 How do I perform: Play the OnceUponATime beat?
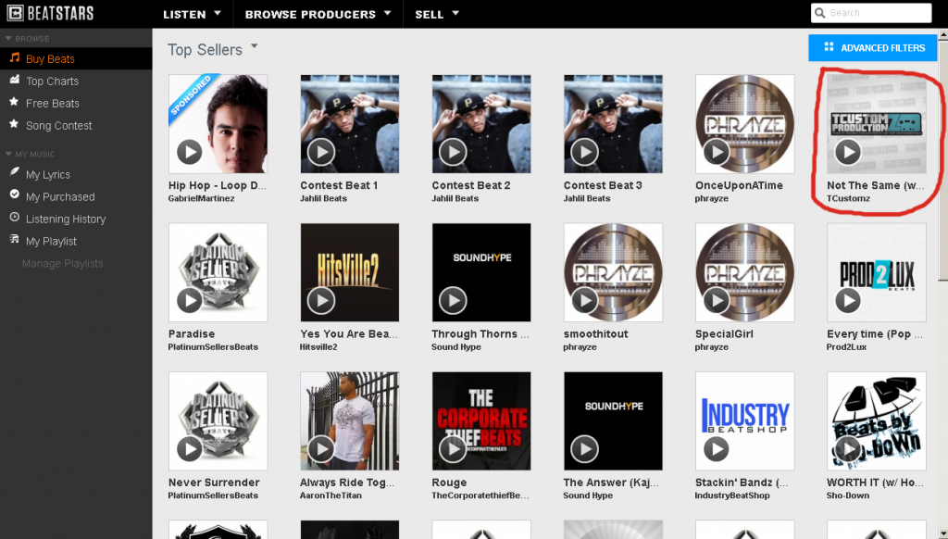tap(717, 152)
